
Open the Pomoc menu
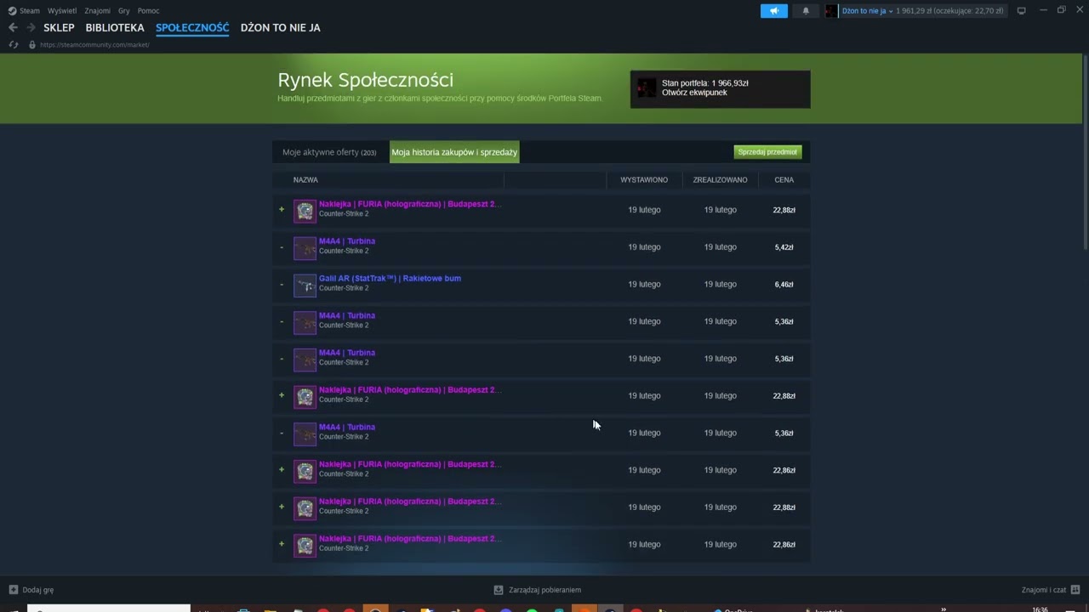[x=148, y=11]
